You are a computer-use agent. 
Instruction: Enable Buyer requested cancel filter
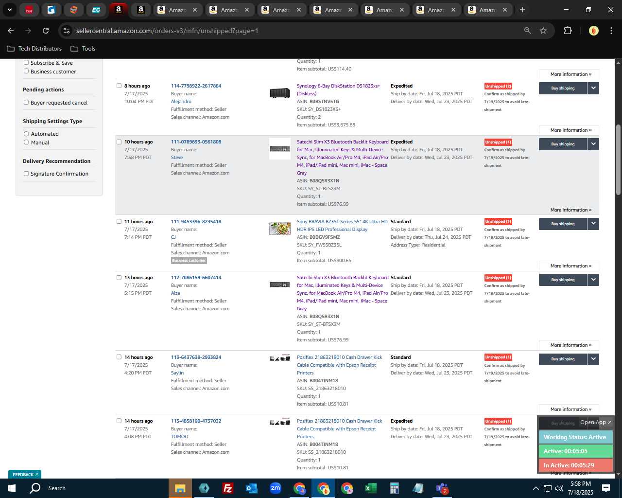pos(26,102)
